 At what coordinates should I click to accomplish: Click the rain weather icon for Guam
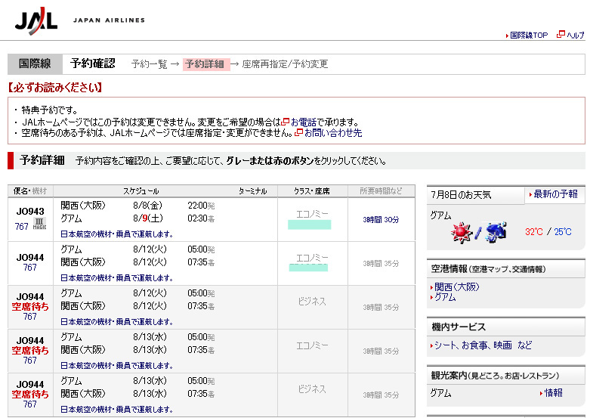click(x=495, y=232)
